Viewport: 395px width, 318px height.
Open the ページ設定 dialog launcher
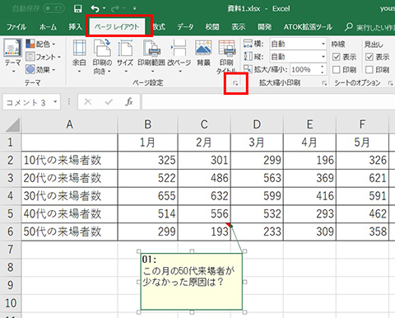tap(235, 83)
